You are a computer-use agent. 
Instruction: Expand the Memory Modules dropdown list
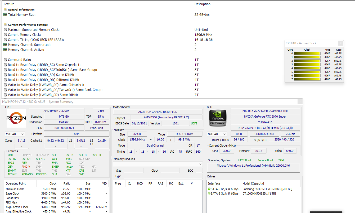coord(158,164)
